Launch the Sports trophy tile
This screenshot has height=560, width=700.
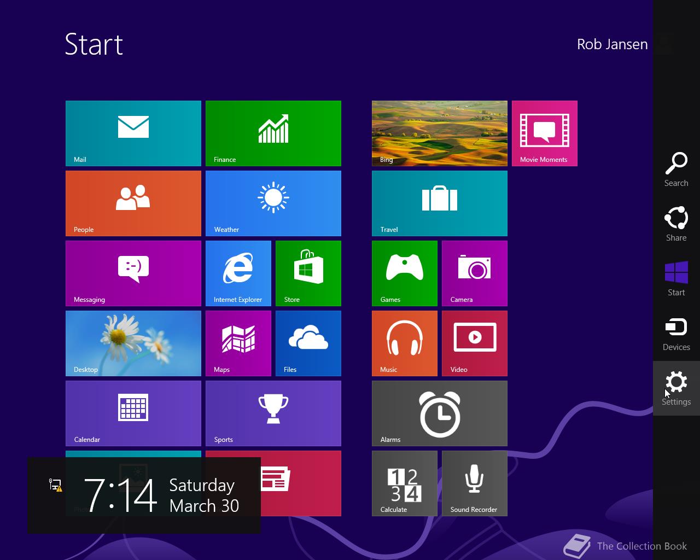click(273, 413)
